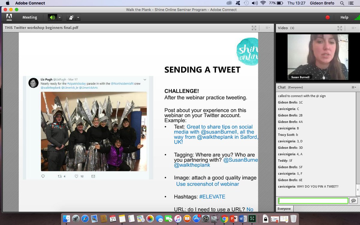This screenshot has height=225, width=360.
Task: Send the chat message with speech bubble button
Action: pyautogui.click(x=353, y=201)
